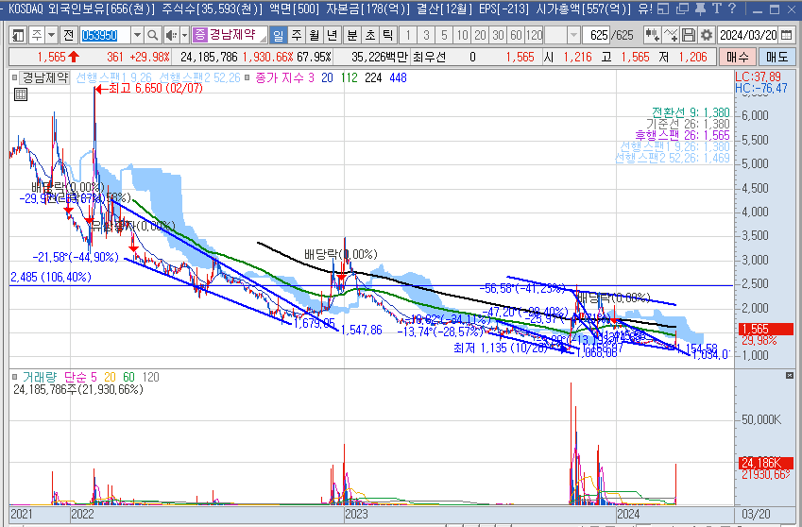Click the 최저 1,135 low label
The image size is (802, 527).
coord(501,348)
